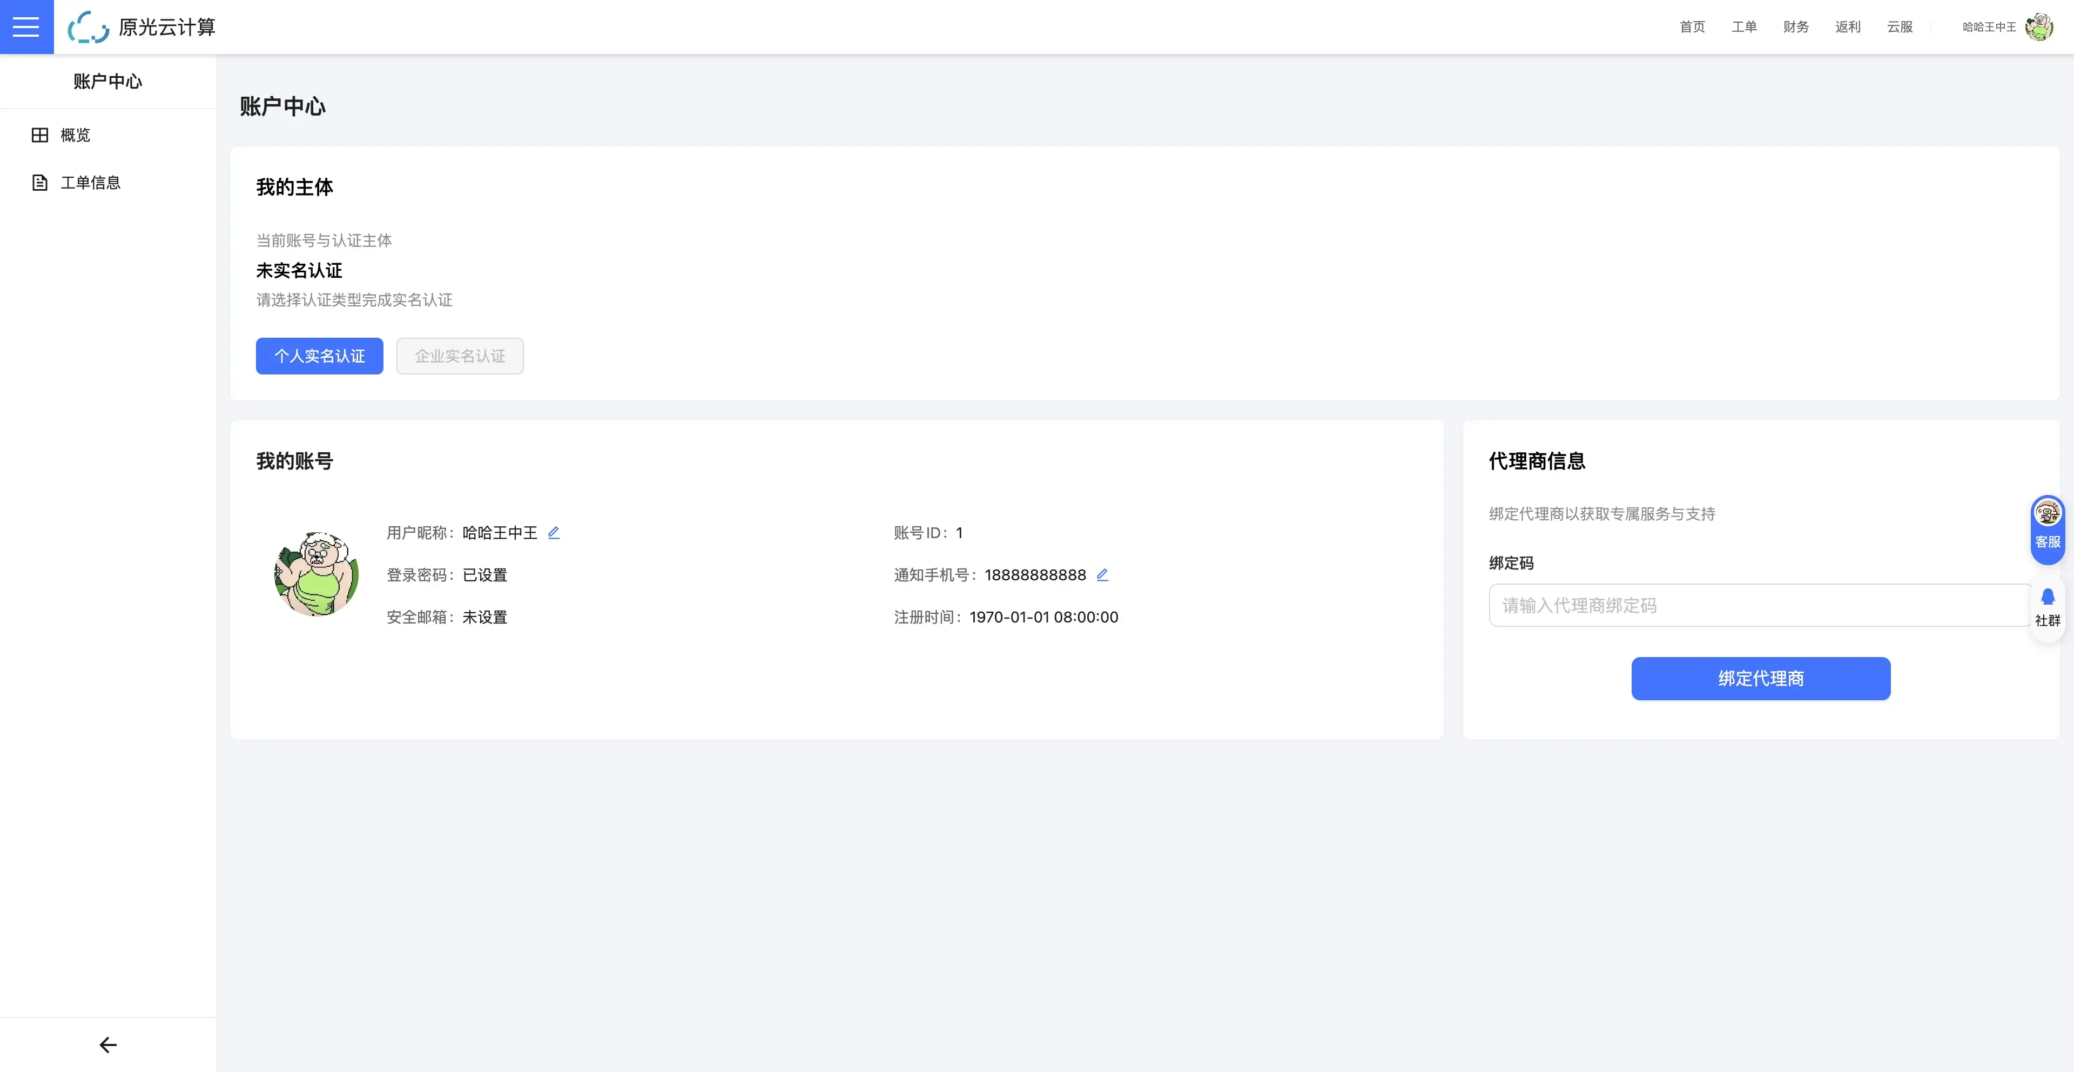Start 个人实名认证 personal verification
The height and width of the screenshot is (1072, 2074).
point(319,355)
